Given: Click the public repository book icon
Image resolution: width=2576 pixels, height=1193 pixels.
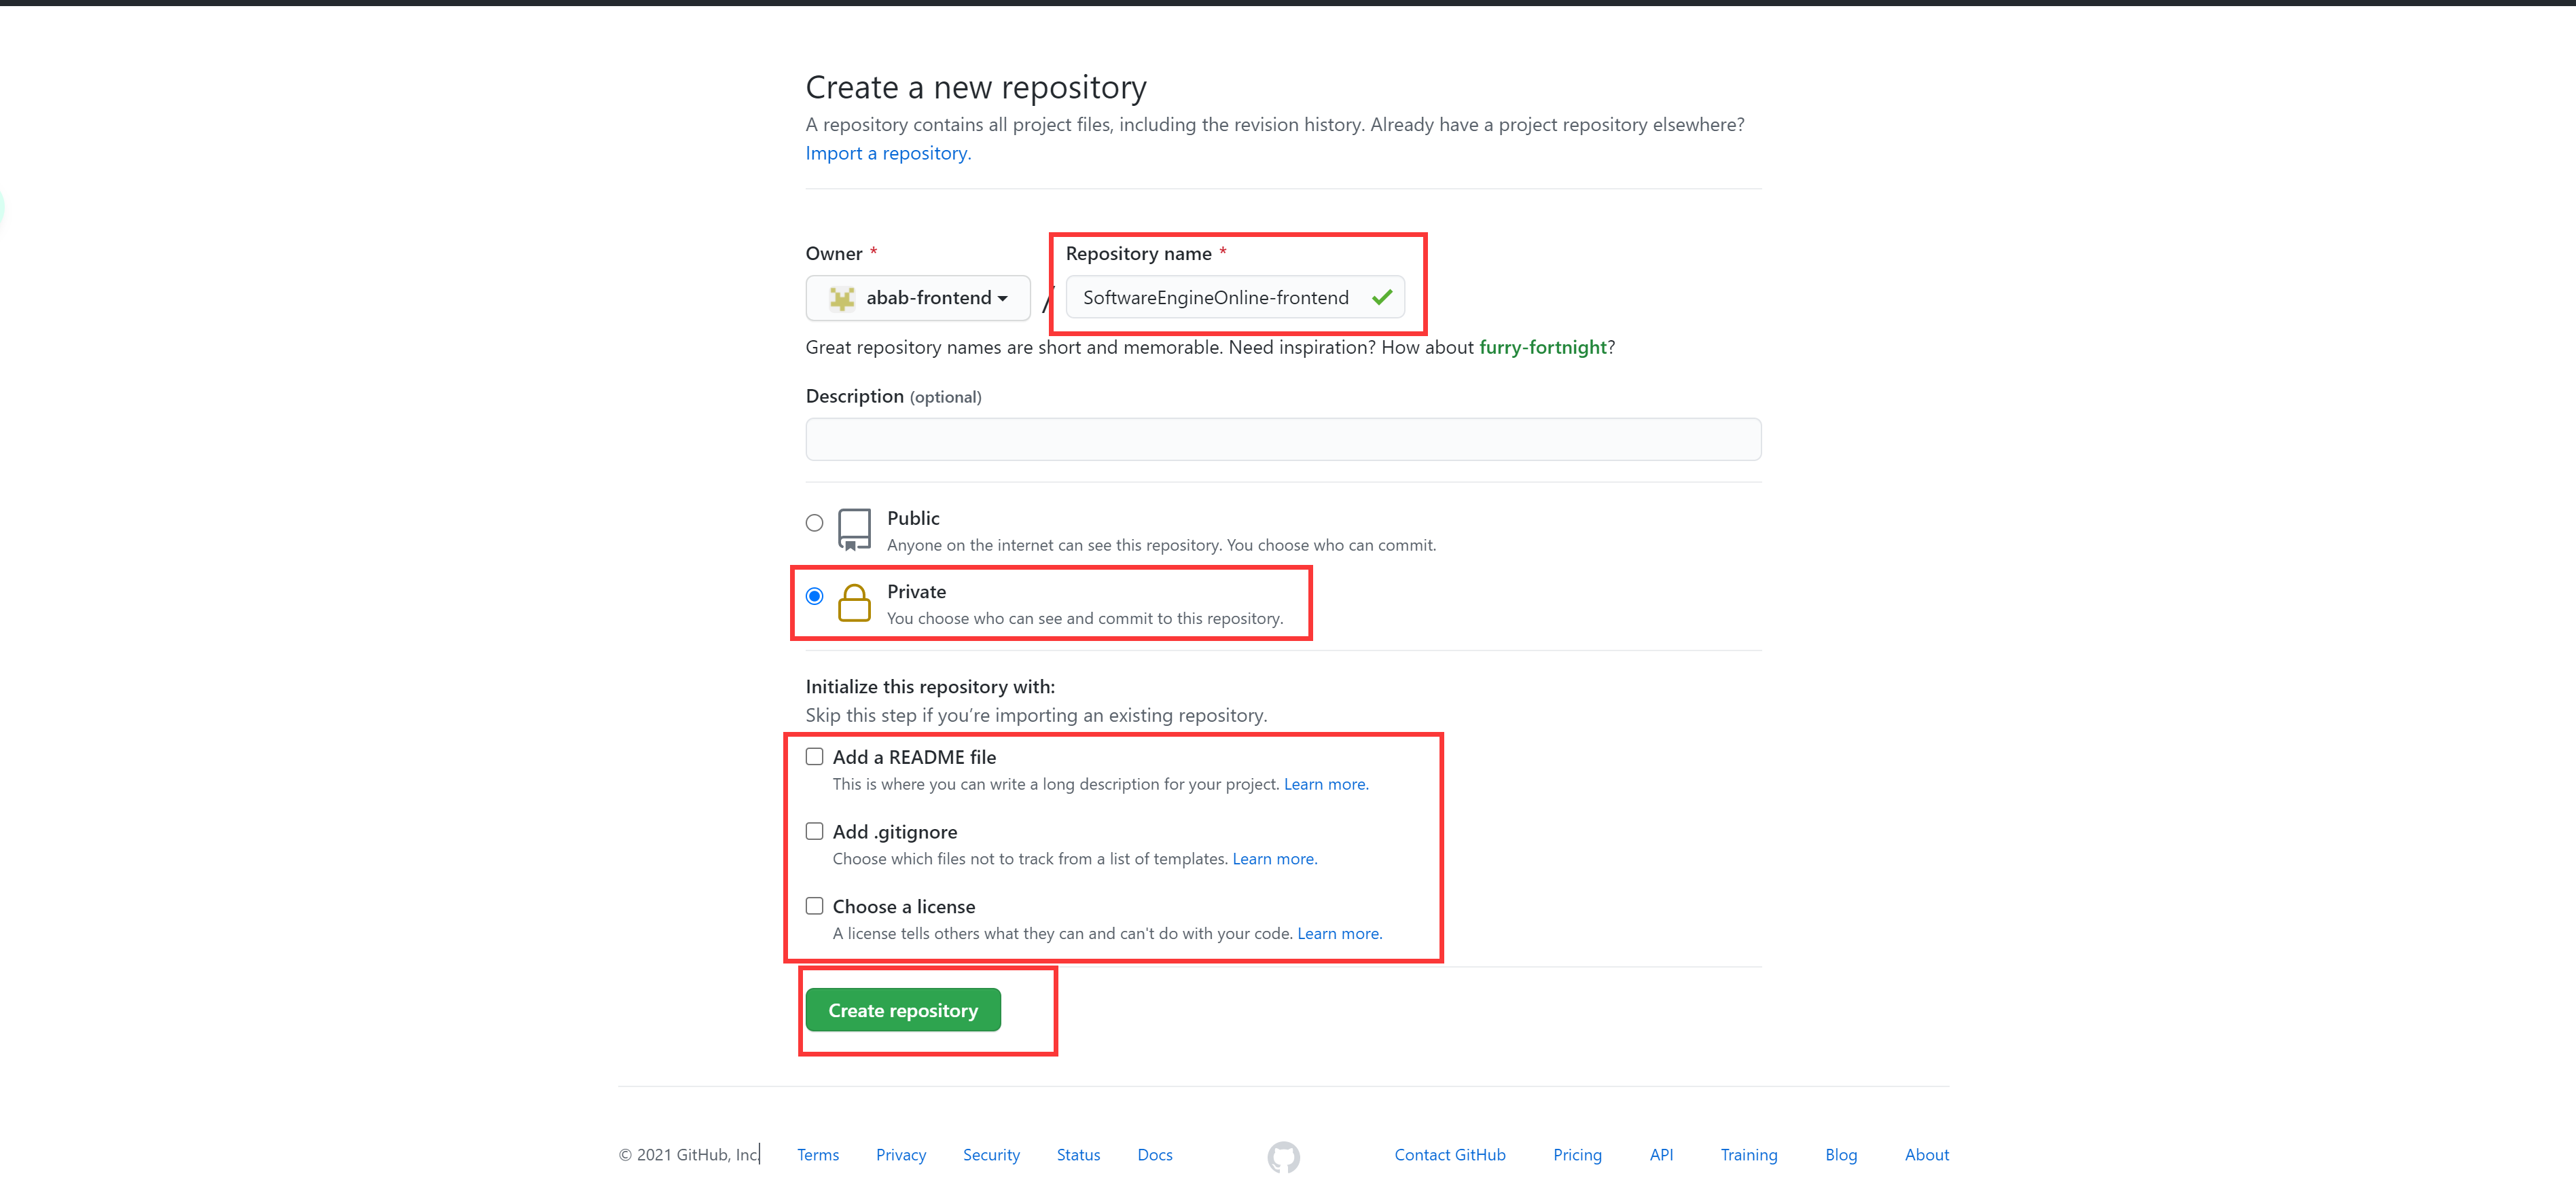Looking at the screenshot, I should pyautogui.click(x=854, y=530).
